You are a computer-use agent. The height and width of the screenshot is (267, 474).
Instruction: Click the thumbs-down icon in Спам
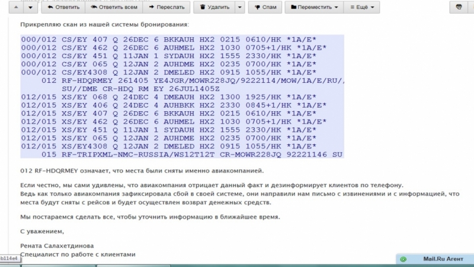pyautogui.click(x=256, y=8)
